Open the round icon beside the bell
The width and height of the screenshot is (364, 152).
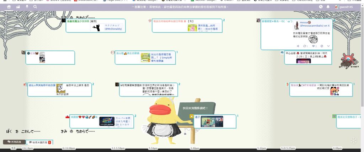tap(321, 7)
